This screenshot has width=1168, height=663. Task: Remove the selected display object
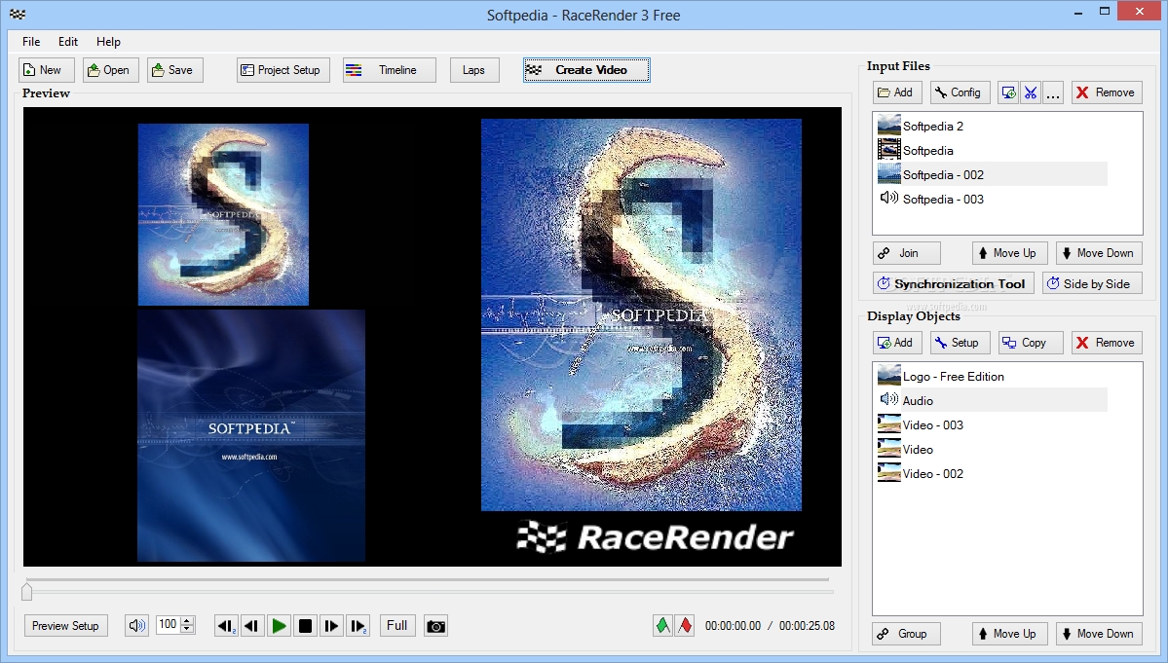(x=1107, y=343)
